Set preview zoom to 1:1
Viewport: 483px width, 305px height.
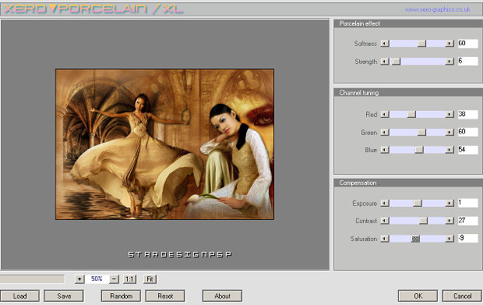(129, 279)
